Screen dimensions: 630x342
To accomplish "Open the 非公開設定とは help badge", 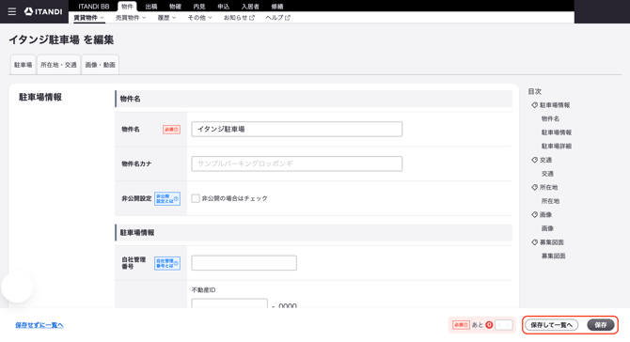I will coord(167,198).
